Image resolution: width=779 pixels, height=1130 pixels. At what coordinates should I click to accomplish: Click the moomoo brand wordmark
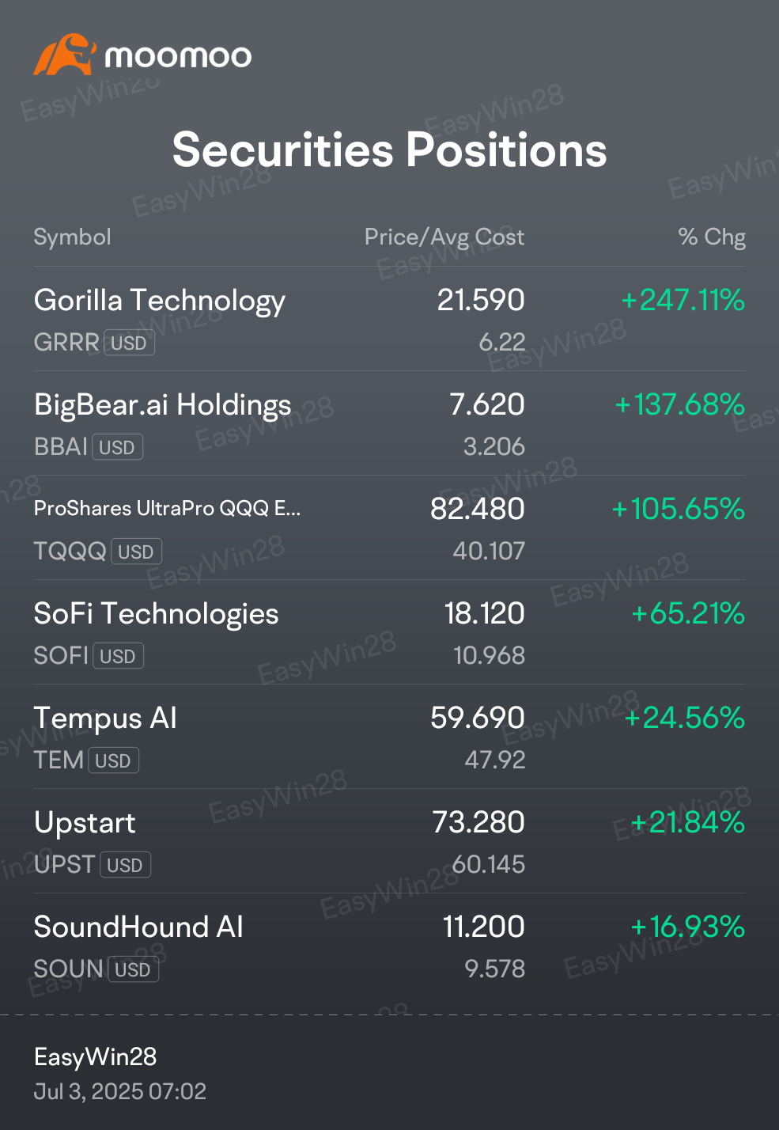[x=178, y=56]
